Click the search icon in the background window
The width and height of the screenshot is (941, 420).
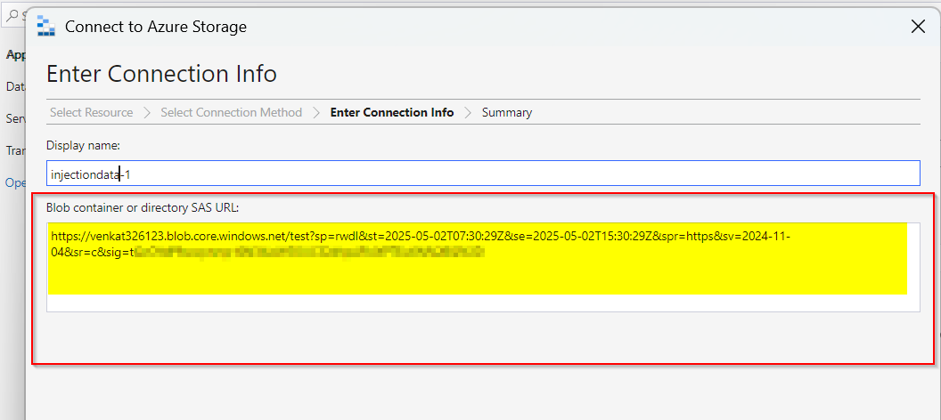[x=12, y=16]
